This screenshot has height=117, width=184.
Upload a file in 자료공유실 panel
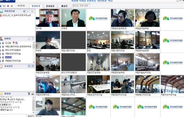pyautogui.click(x=24, y=11)
